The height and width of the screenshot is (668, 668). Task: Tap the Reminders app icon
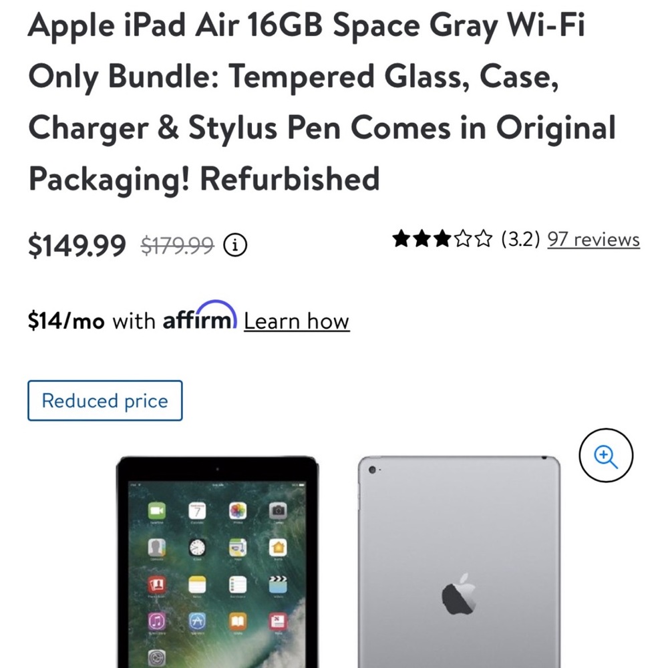[238, 585]
